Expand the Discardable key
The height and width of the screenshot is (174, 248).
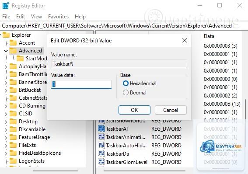click(x=6, y=129)
